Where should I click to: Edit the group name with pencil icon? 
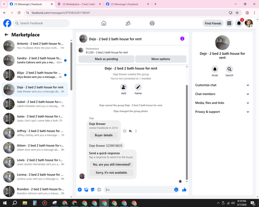tap(138, 87)
